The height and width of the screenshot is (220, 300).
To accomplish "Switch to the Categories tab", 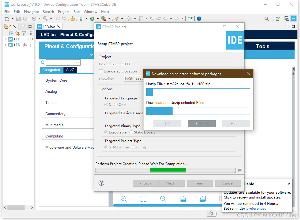I will tap(51, 70).
